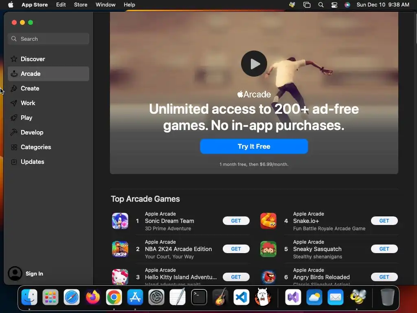This screenshot has height=313, width=417.
Task: Launch Google Chrome from the Dock
Action: pos(114,297)
